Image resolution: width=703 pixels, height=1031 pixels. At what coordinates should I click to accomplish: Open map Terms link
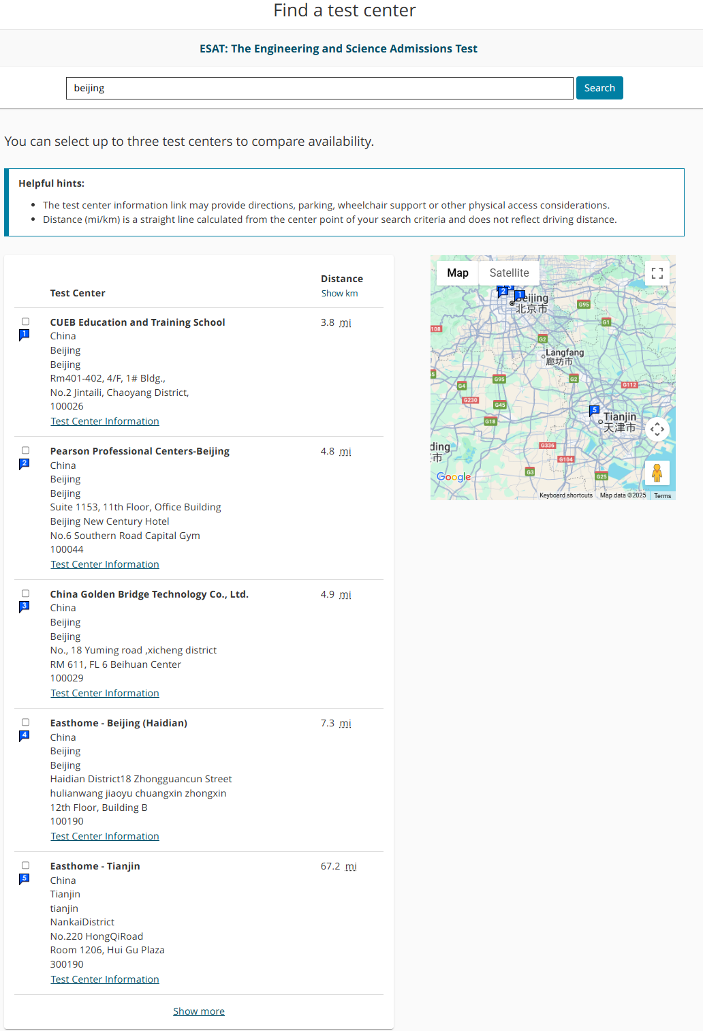[663, 496]
